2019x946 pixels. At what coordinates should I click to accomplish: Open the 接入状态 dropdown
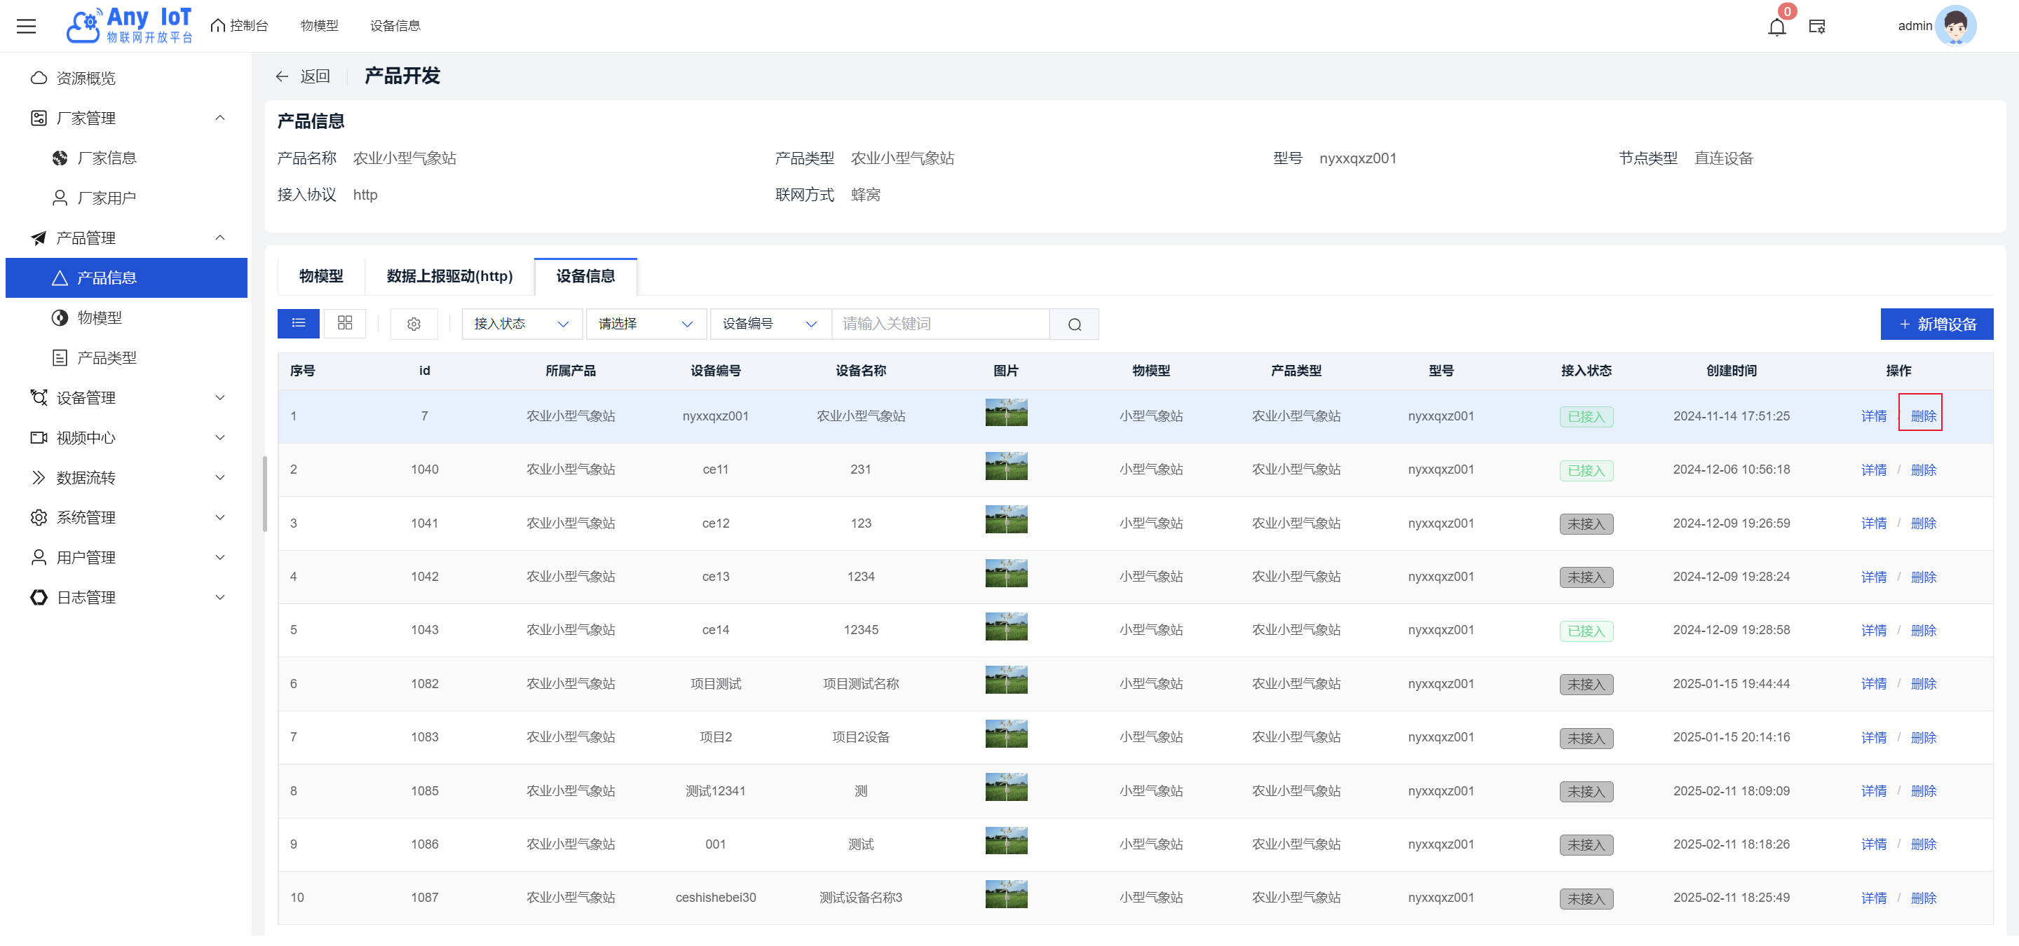tap(521, 324)
